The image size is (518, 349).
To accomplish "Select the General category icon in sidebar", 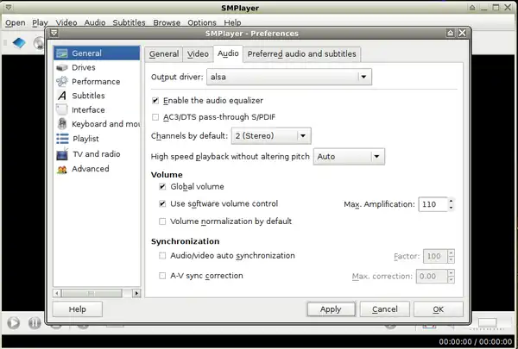I will pos(62,53).
